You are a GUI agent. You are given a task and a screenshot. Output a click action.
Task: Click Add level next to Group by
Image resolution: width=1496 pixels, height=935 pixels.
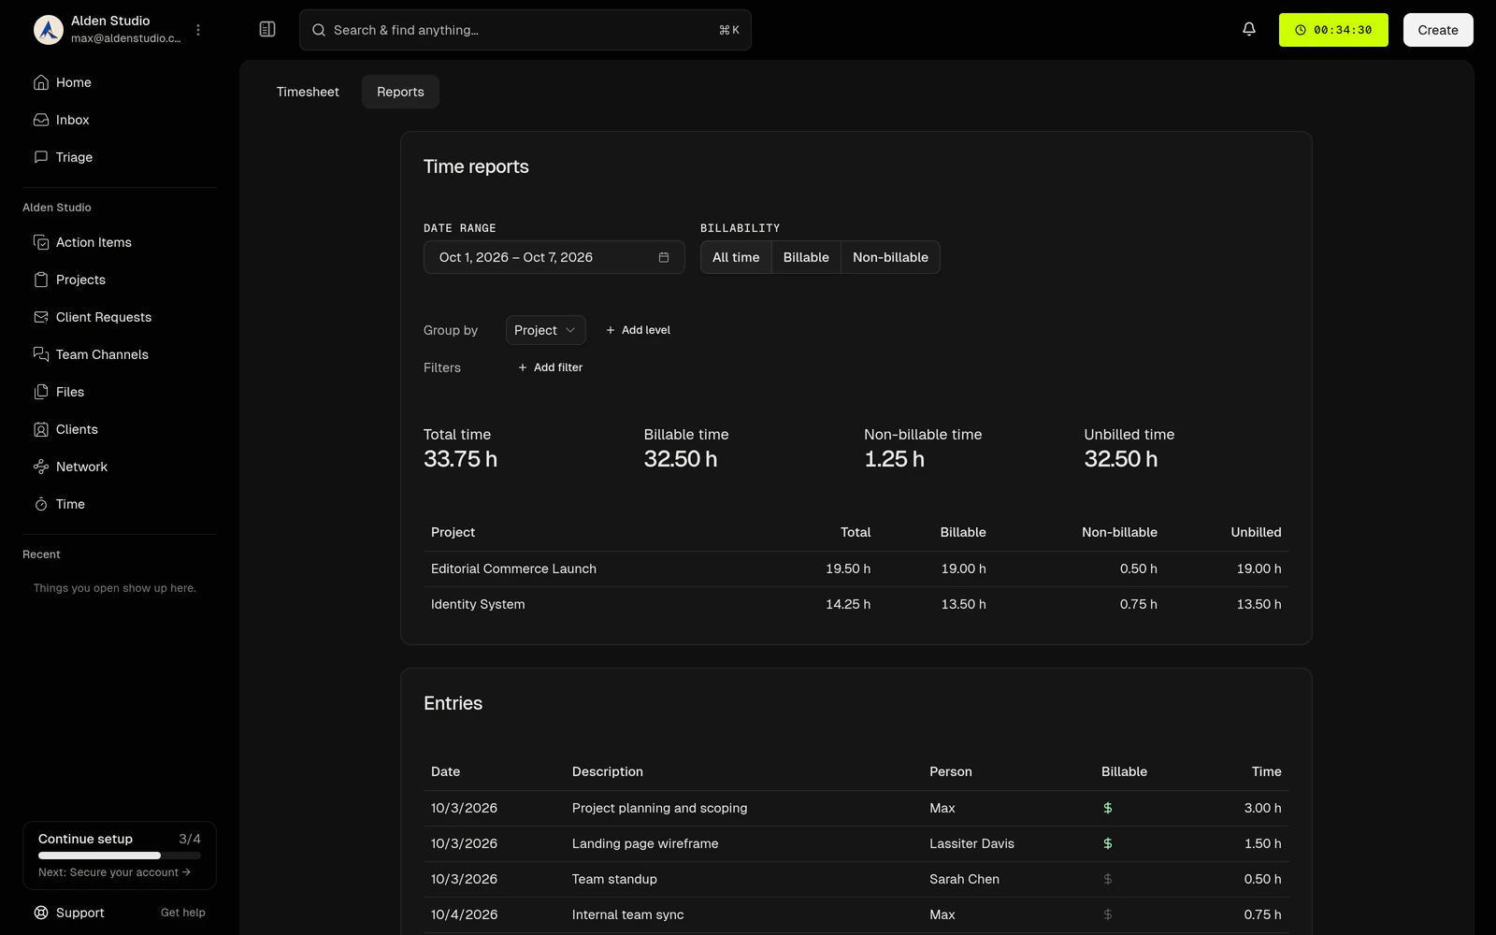click(638, 330)
